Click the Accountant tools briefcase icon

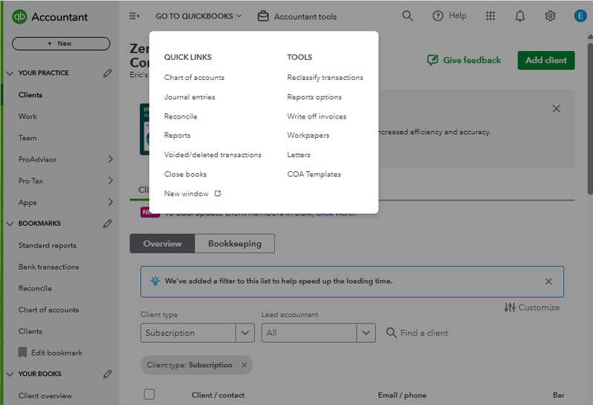coord(263,16)
